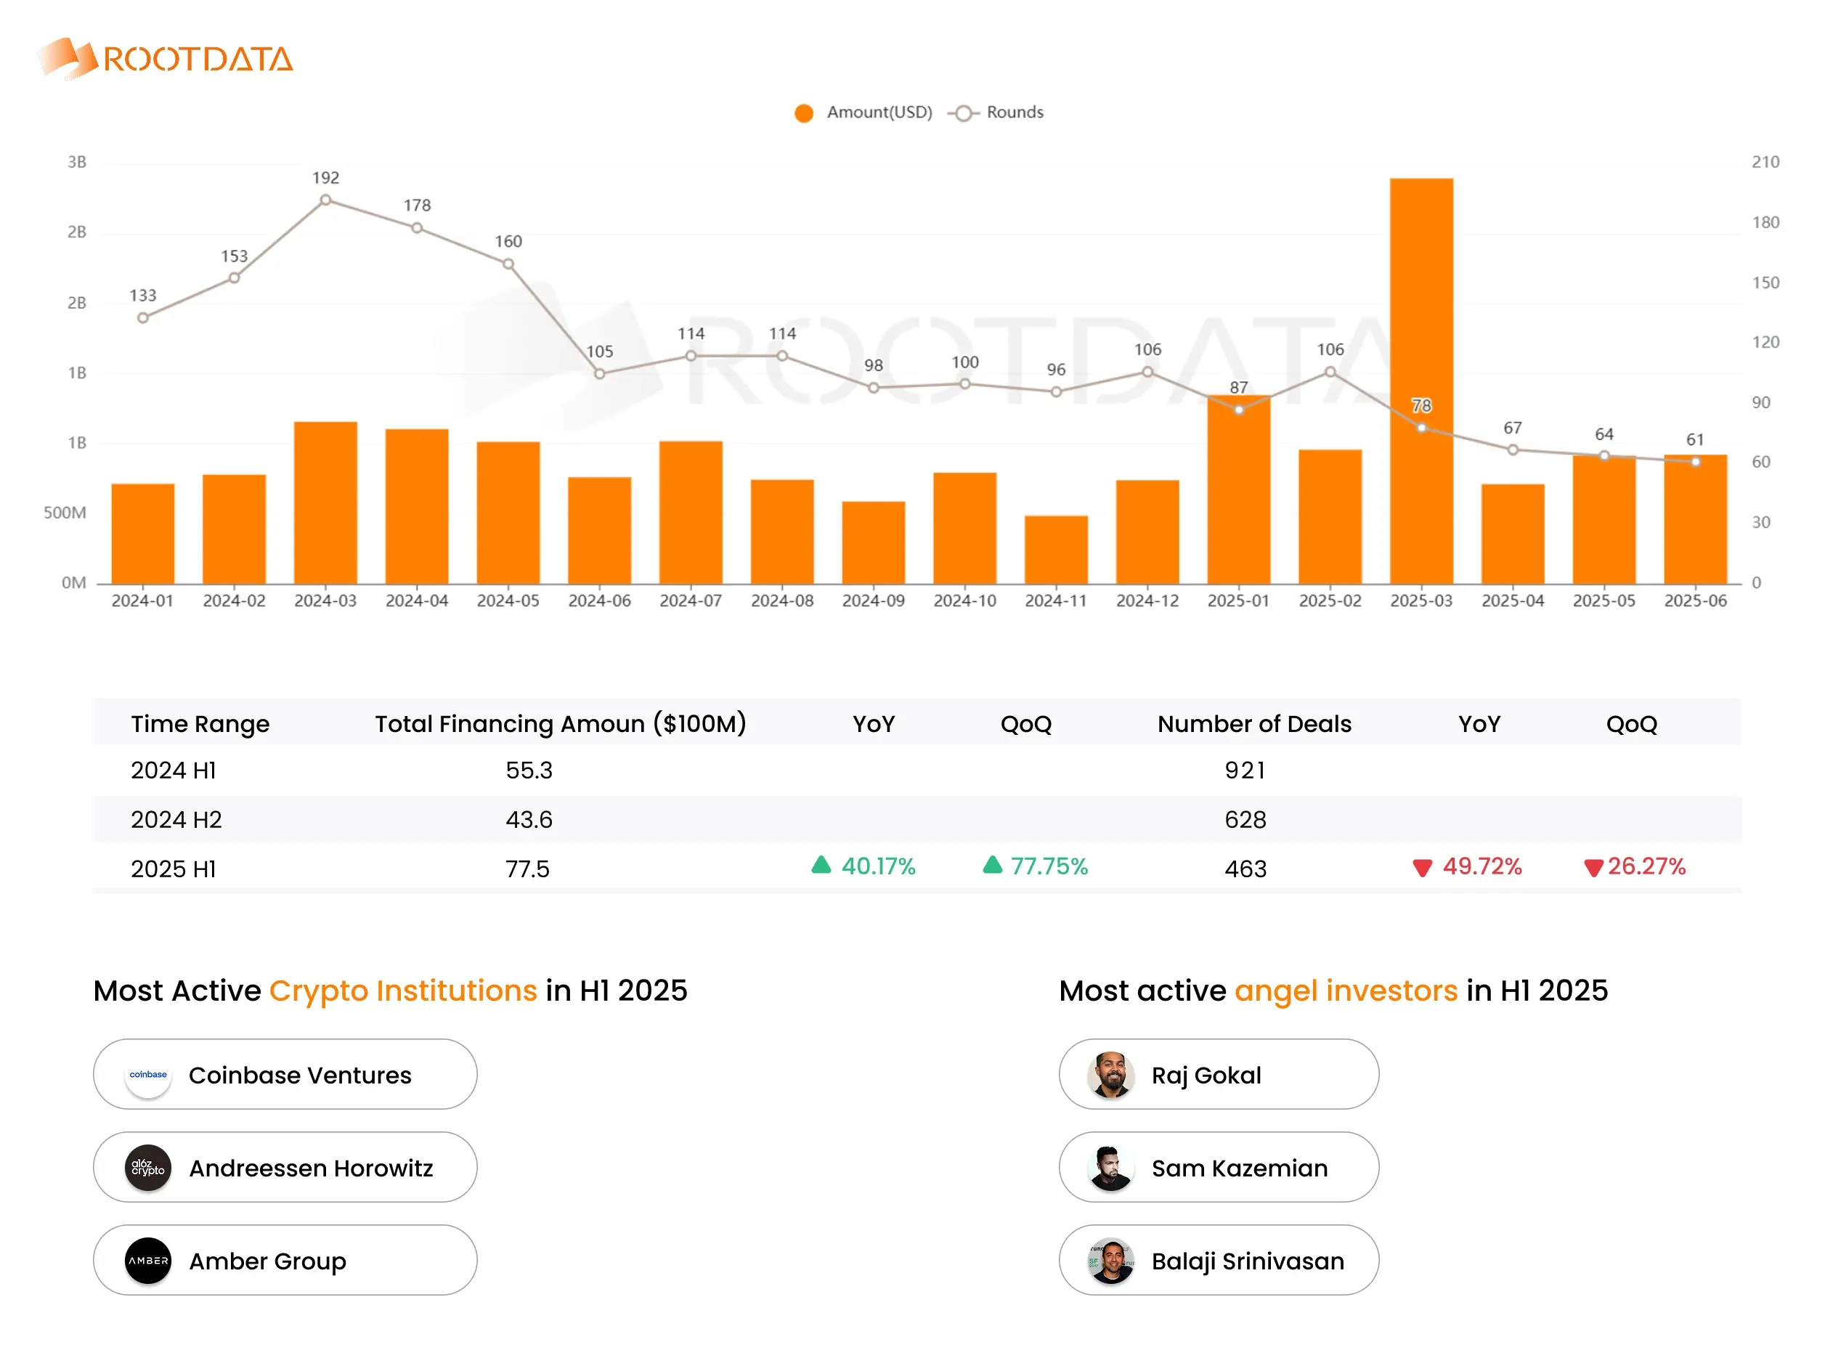Select the Amber Group logo icon
The height and width of the screenshot is (1358, 1833).
(x=149, y=1260)
